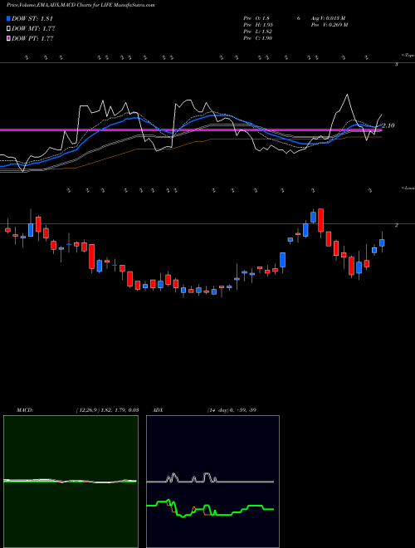Click the magenta DOW PT legend swatch
Viewport: 415px width, 548px height.
(x=9, y=38)
